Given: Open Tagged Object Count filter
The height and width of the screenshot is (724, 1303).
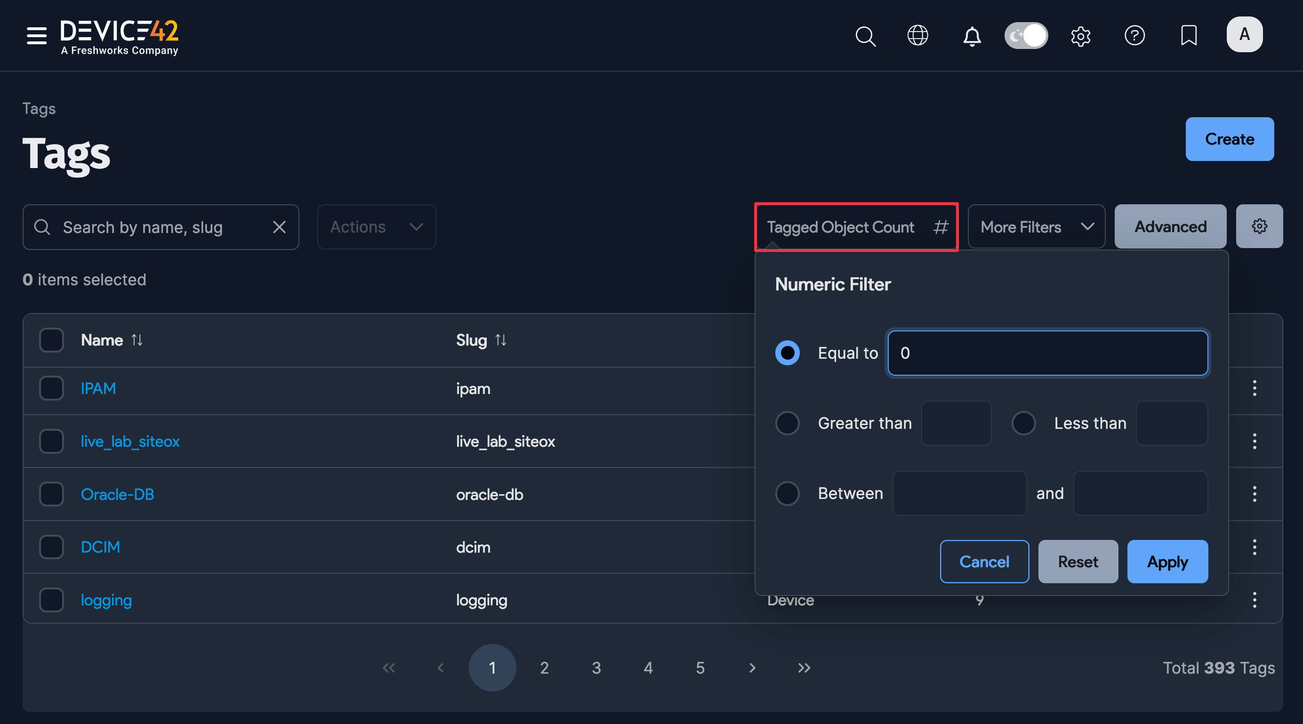Looking at the screenshot, I should coord(856,226).
